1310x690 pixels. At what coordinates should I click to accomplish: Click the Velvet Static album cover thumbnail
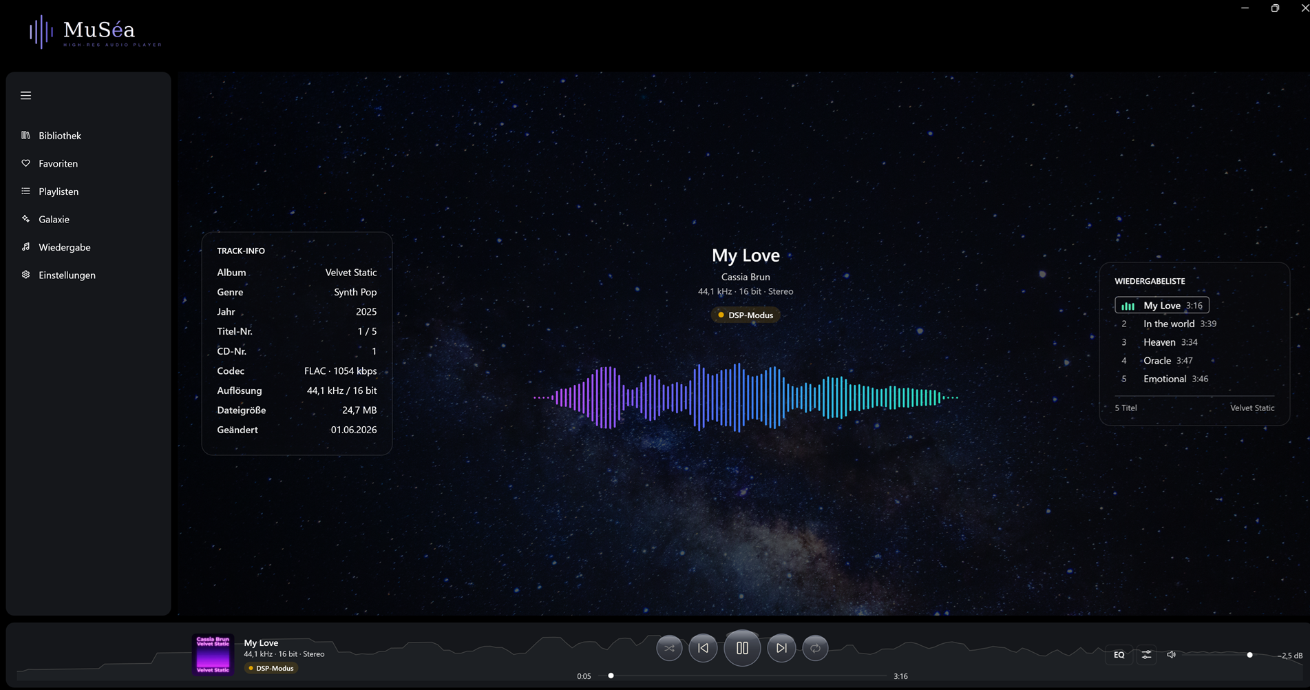(x=213, y=654)
